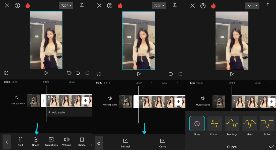Add a keyframe in the left screen

coord(69,73)
